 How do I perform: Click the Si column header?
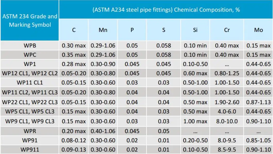[195, 30]
